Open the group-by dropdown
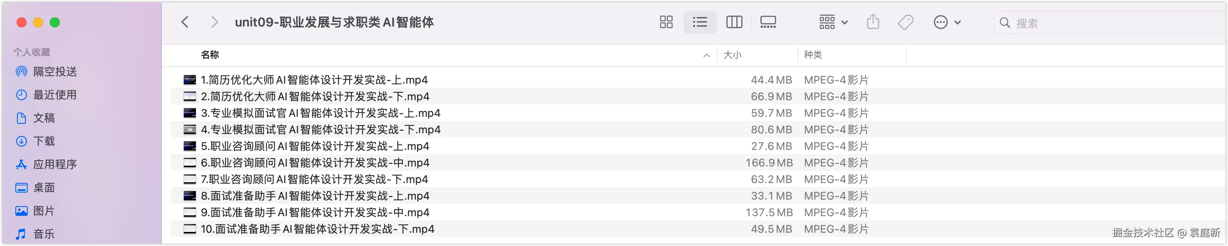 (x=833, y=22)
